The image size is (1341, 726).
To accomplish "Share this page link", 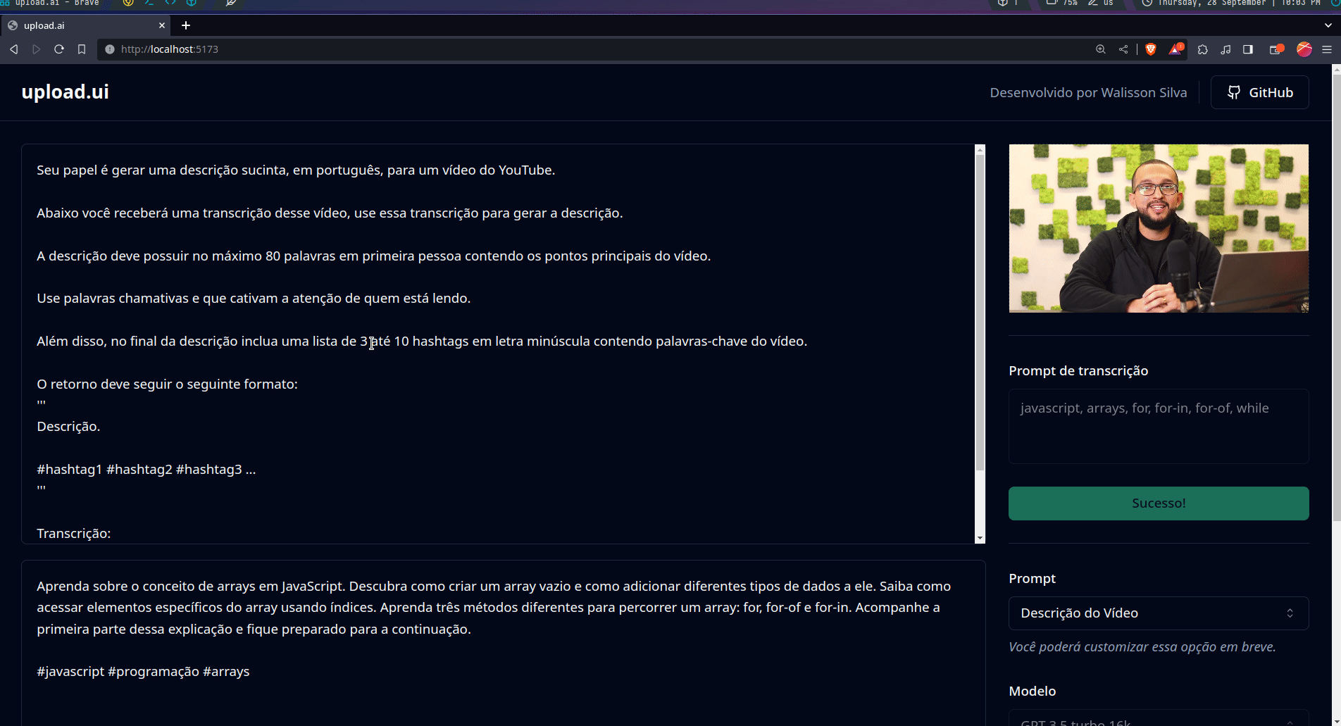I will 1123,49.
